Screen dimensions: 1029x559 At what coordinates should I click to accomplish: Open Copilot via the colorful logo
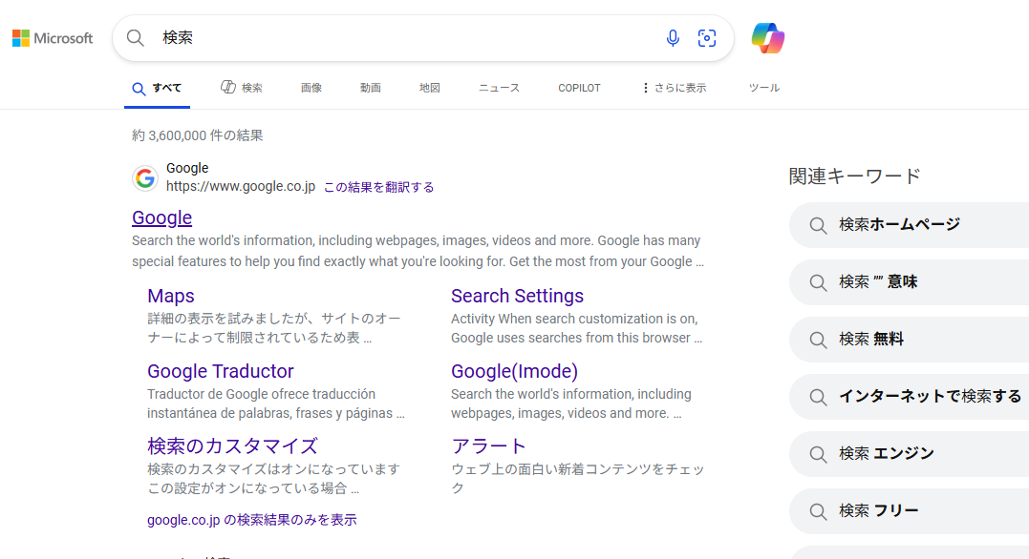tap(768, 38)
